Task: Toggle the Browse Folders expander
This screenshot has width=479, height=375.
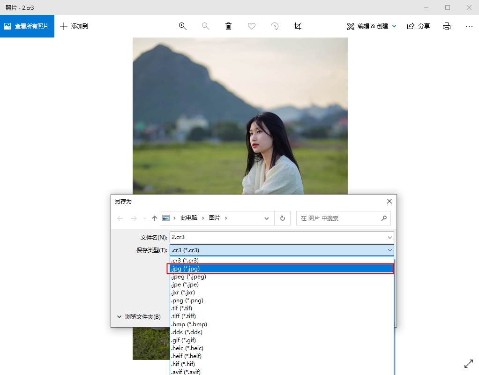Action: [139, 317]
